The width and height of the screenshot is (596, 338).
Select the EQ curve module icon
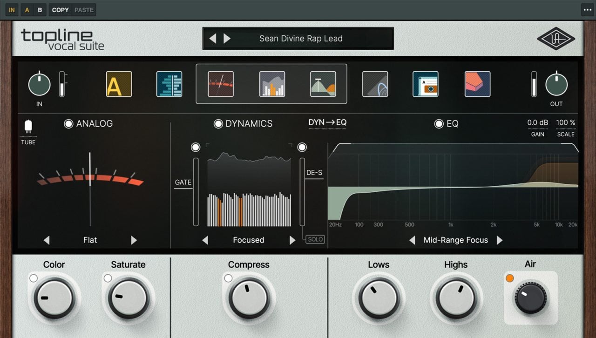323,84
